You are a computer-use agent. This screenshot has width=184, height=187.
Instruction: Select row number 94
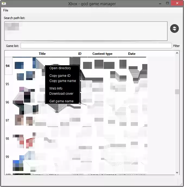(x=8, y=66)
